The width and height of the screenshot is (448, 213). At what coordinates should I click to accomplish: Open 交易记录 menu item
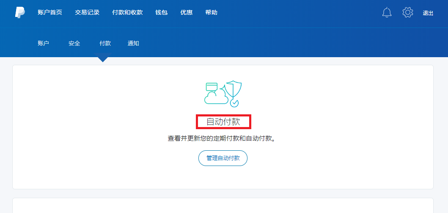tap(87, 13)
